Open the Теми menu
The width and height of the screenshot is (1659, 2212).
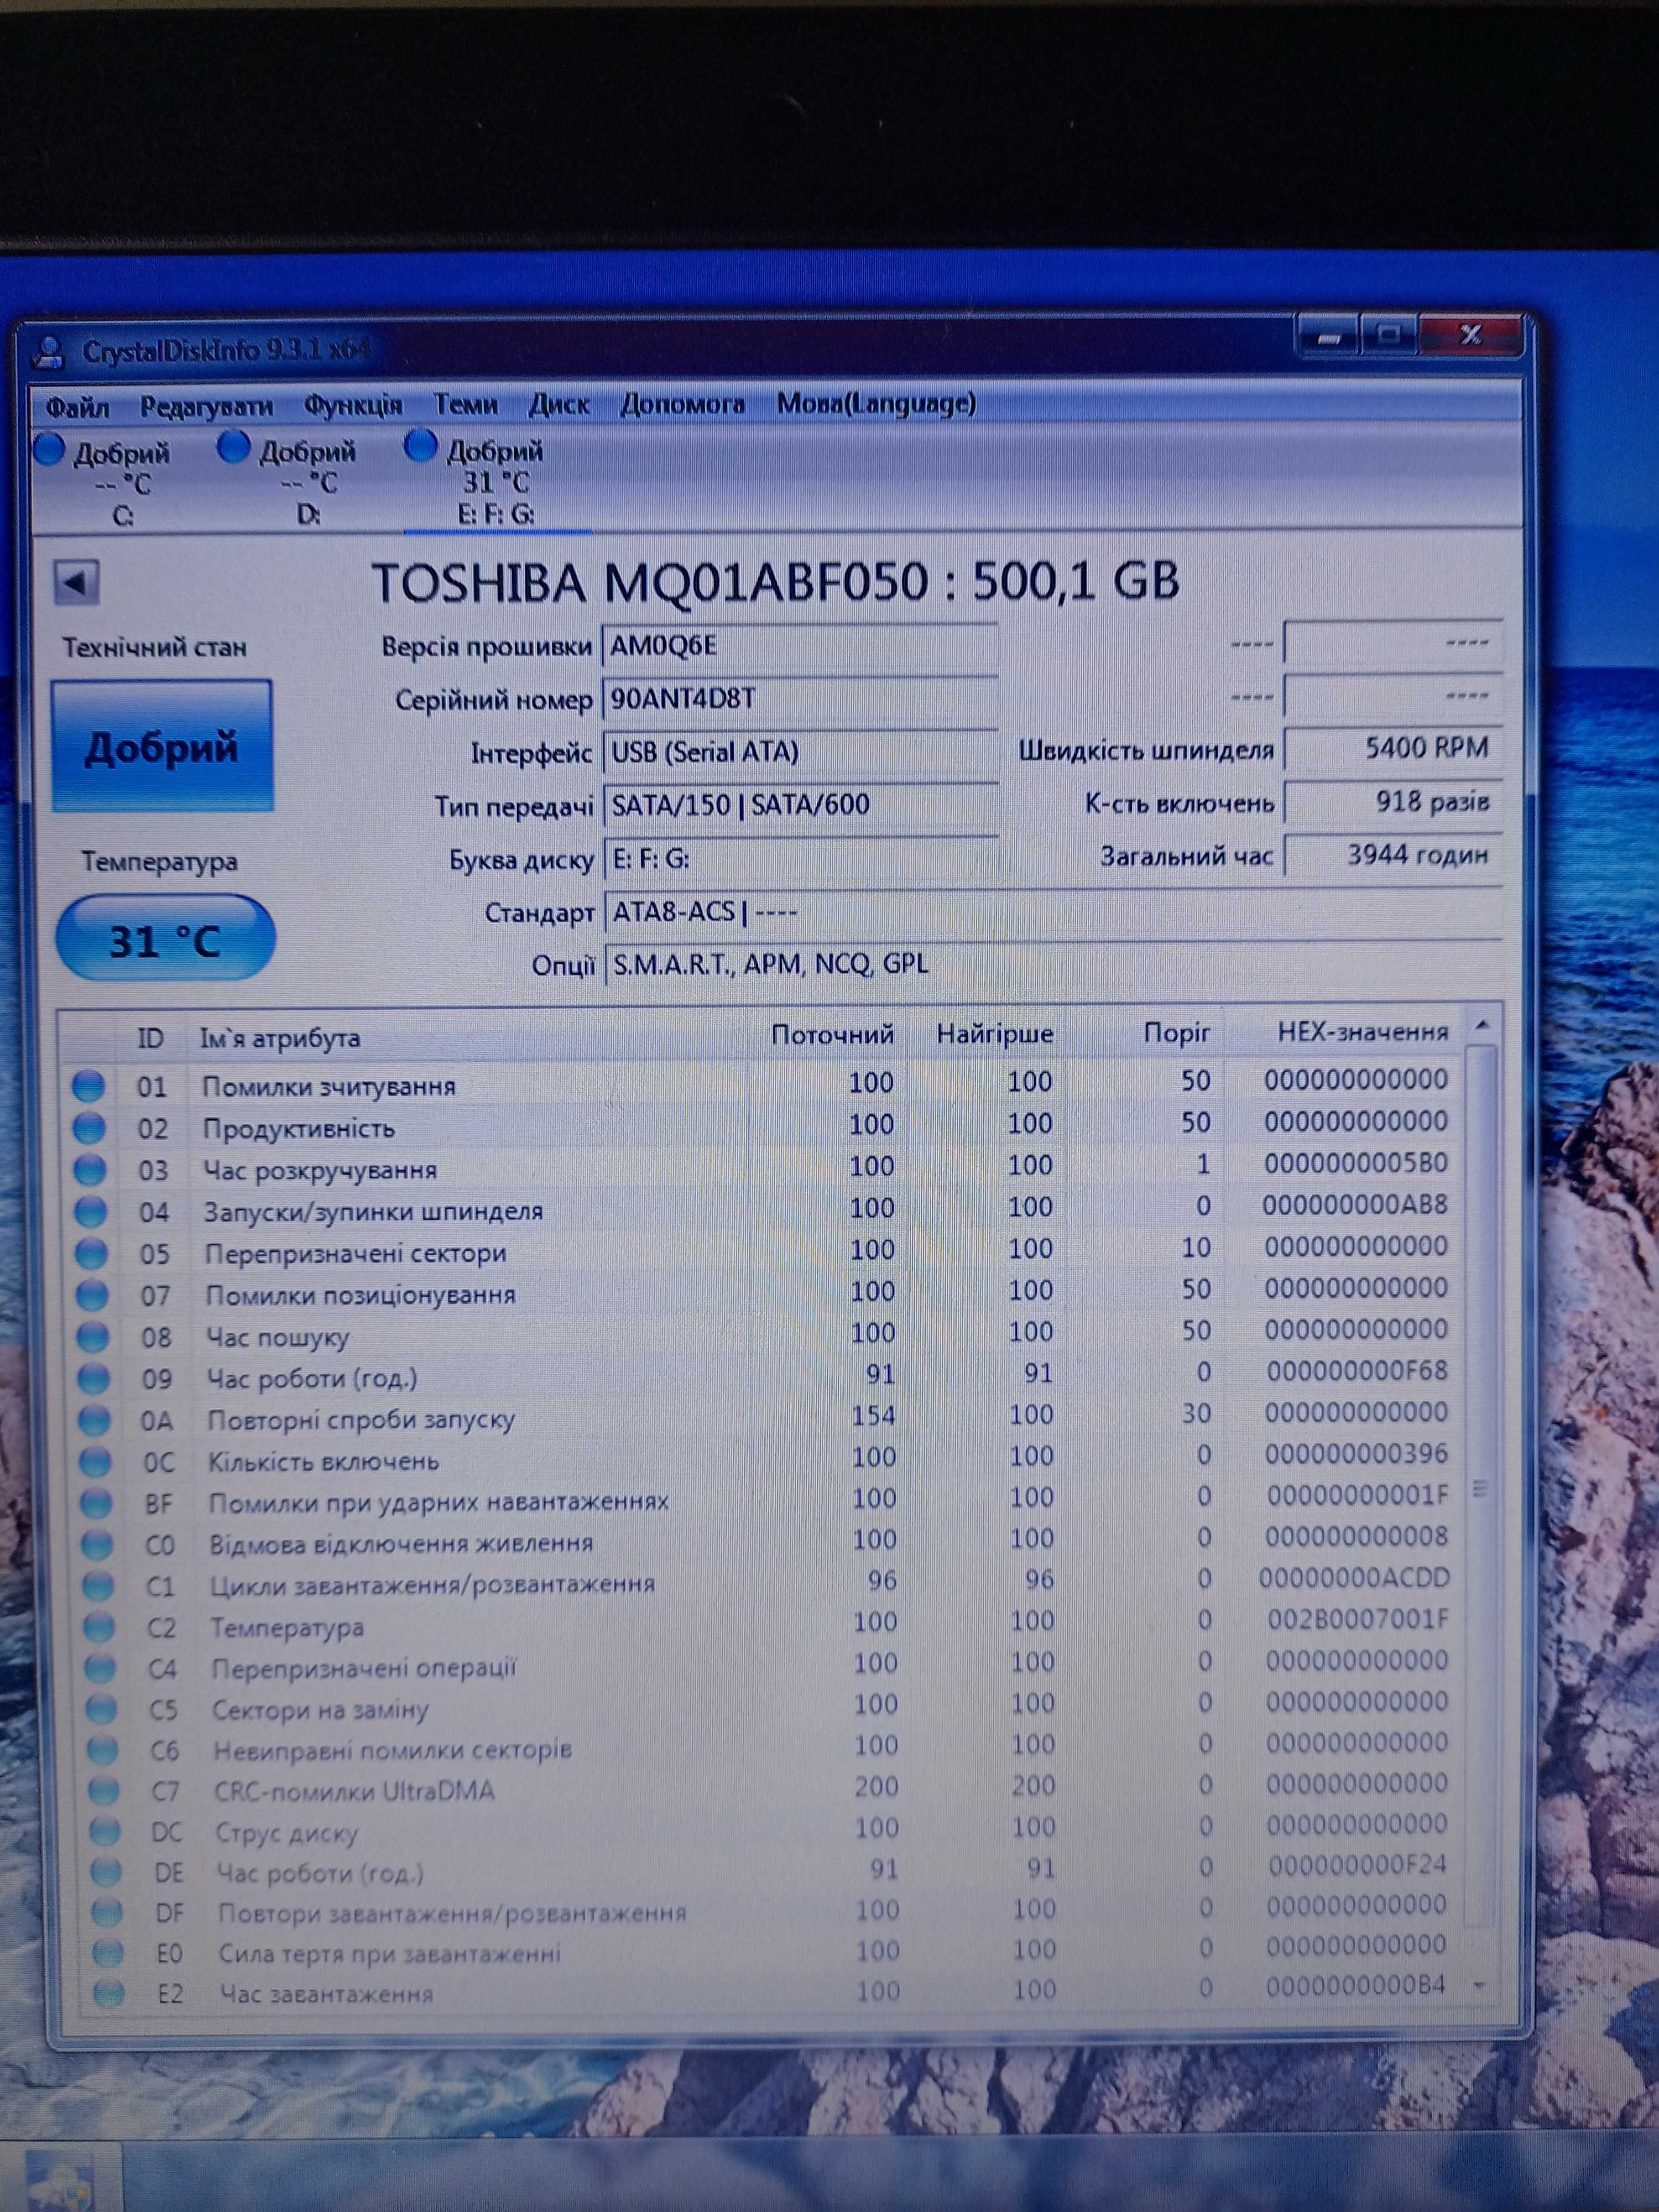click(x=465, y=404)
